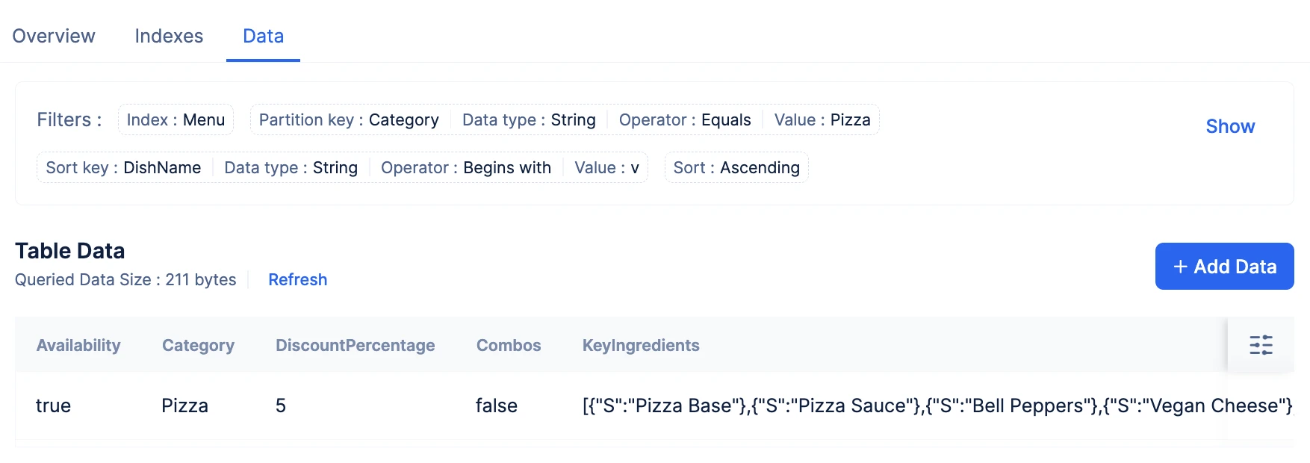Click the Show filters link
1310x463 pixels.
1230,126
